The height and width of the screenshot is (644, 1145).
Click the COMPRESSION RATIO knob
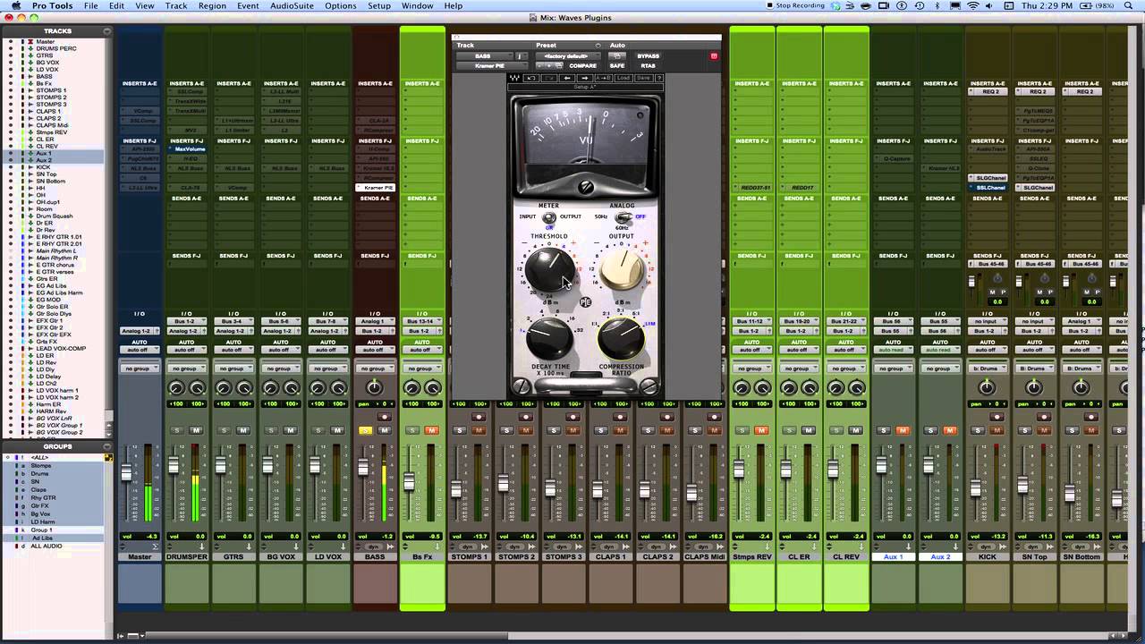click(621, 340)
